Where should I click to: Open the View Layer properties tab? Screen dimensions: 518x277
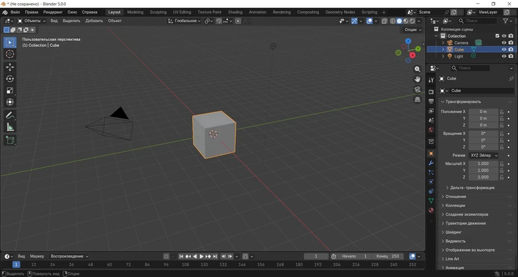click(x=431, y=111)
